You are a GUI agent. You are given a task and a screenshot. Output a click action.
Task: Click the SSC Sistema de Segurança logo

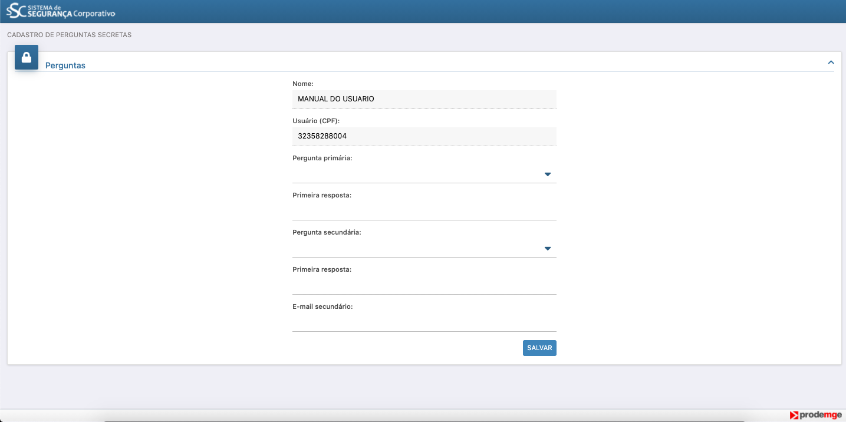tap(61, 11)
